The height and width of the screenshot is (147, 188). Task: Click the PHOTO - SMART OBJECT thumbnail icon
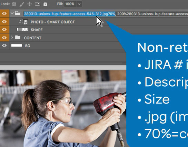pyautogui.click(x=25, y=22)
